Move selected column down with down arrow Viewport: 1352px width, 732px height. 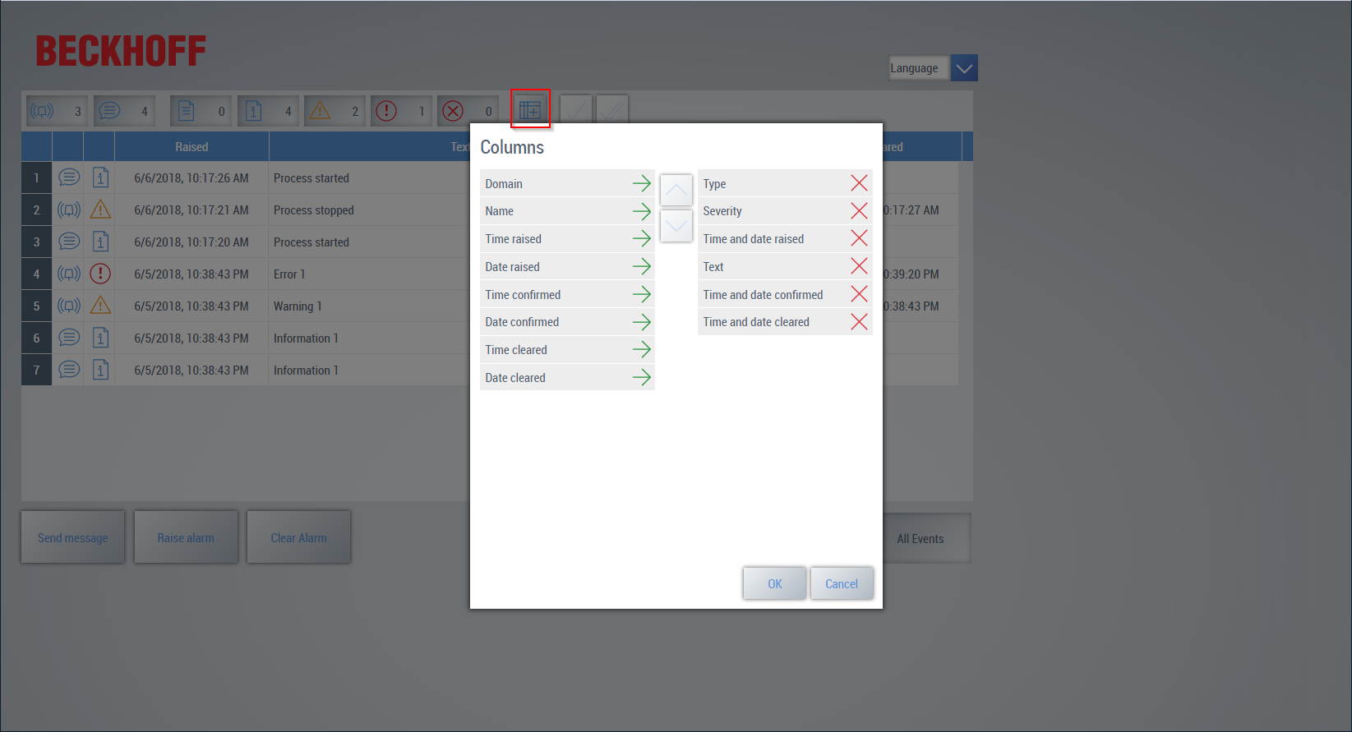(x=676, y=226)
